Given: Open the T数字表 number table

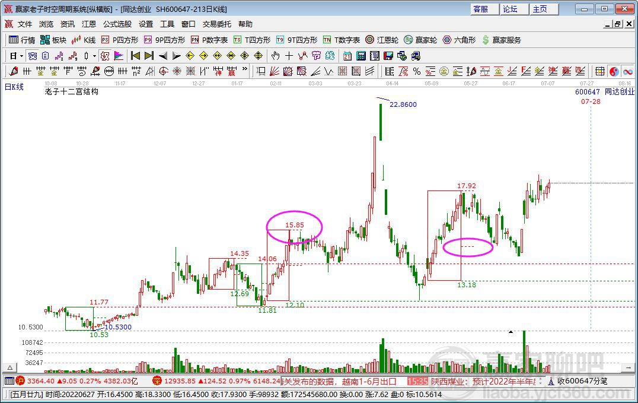Looking at the screenshot, I should [342, 40].
